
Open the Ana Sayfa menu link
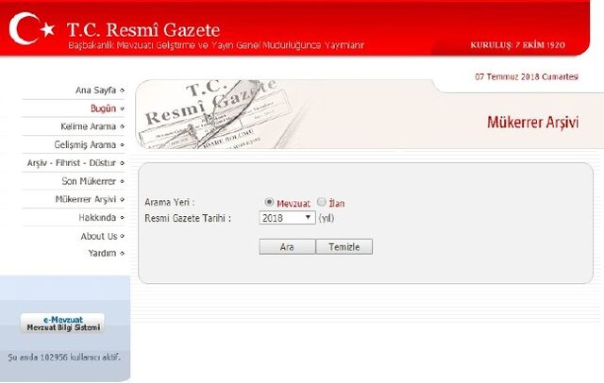point(95,90)
